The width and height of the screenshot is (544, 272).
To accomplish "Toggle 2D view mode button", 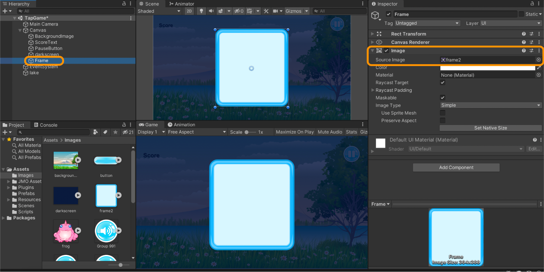I will (189, 11).
